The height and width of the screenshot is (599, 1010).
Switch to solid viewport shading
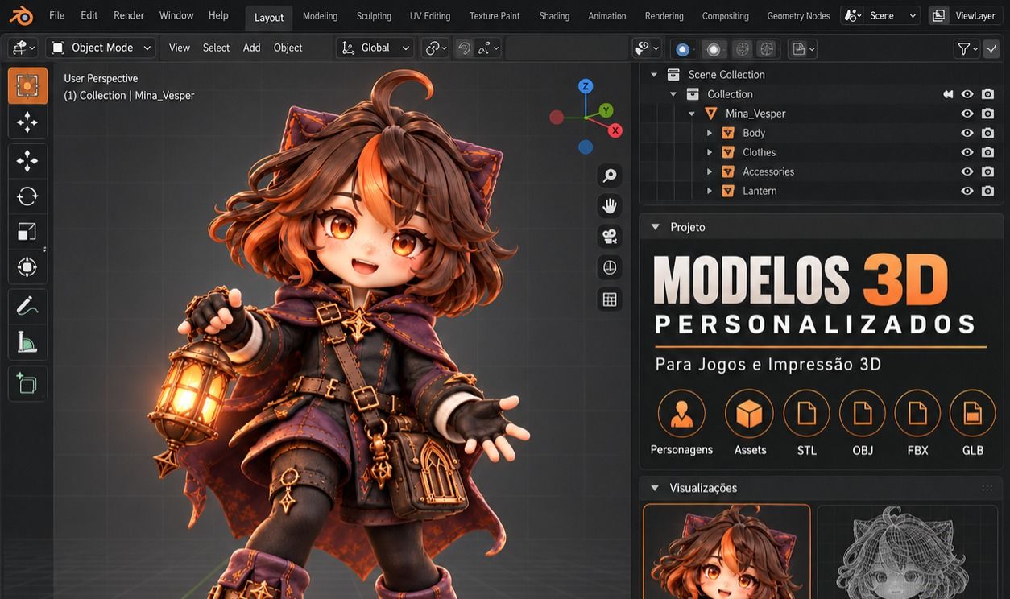click(714, 49)
